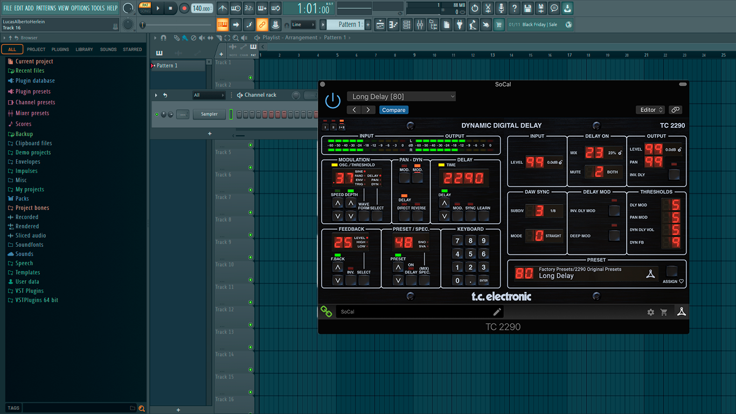This screenshot has height=414, width=736.
Task: Go to previous preset with left arrow
Action: click(x=354, y=109)
